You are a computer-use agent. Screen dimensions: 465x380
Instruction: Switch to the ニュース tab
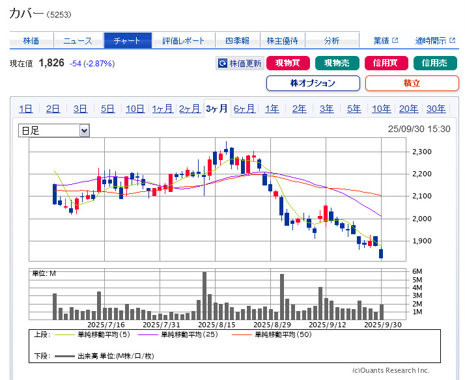(x=77, y=40)
